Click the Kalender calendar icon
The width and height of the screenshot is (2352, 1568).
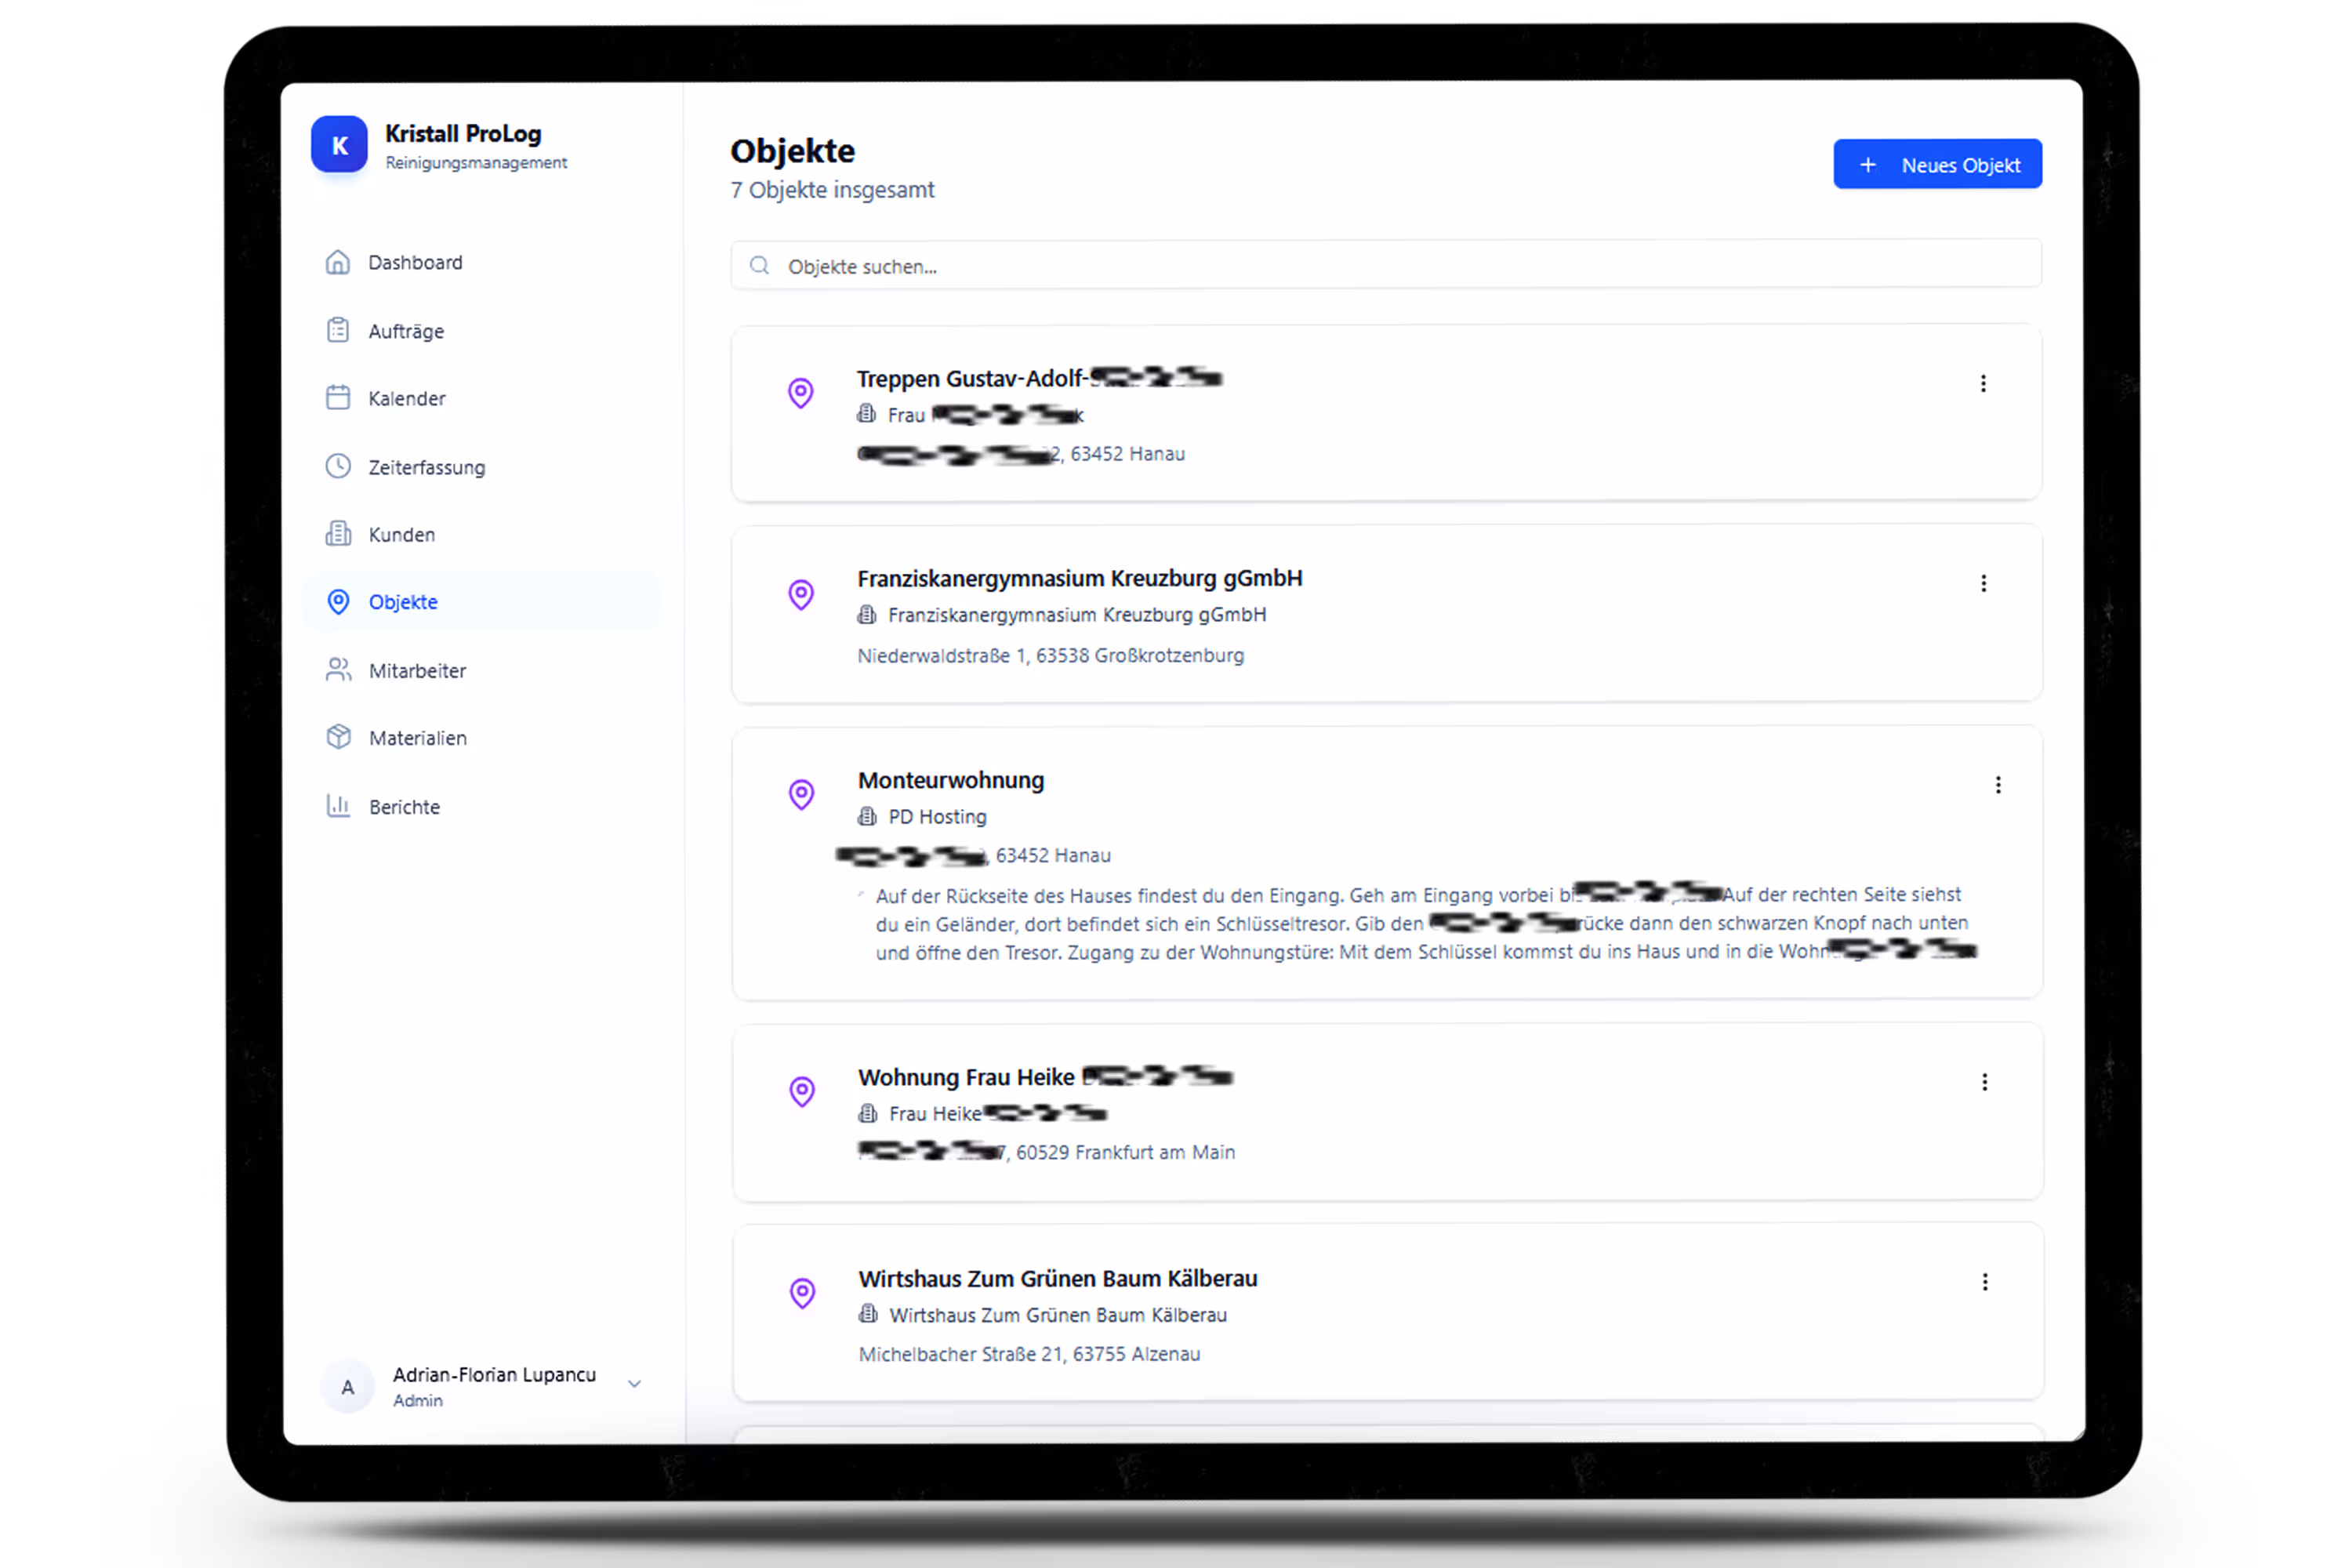[338, 398]
